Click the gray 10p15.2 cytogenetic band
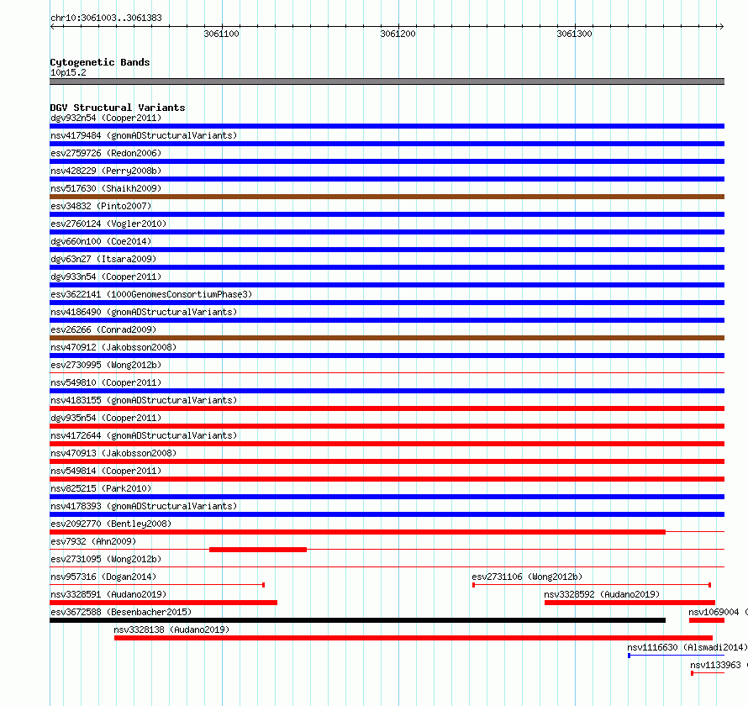Viewport: 748px width, 706px height. coord(387,82)
